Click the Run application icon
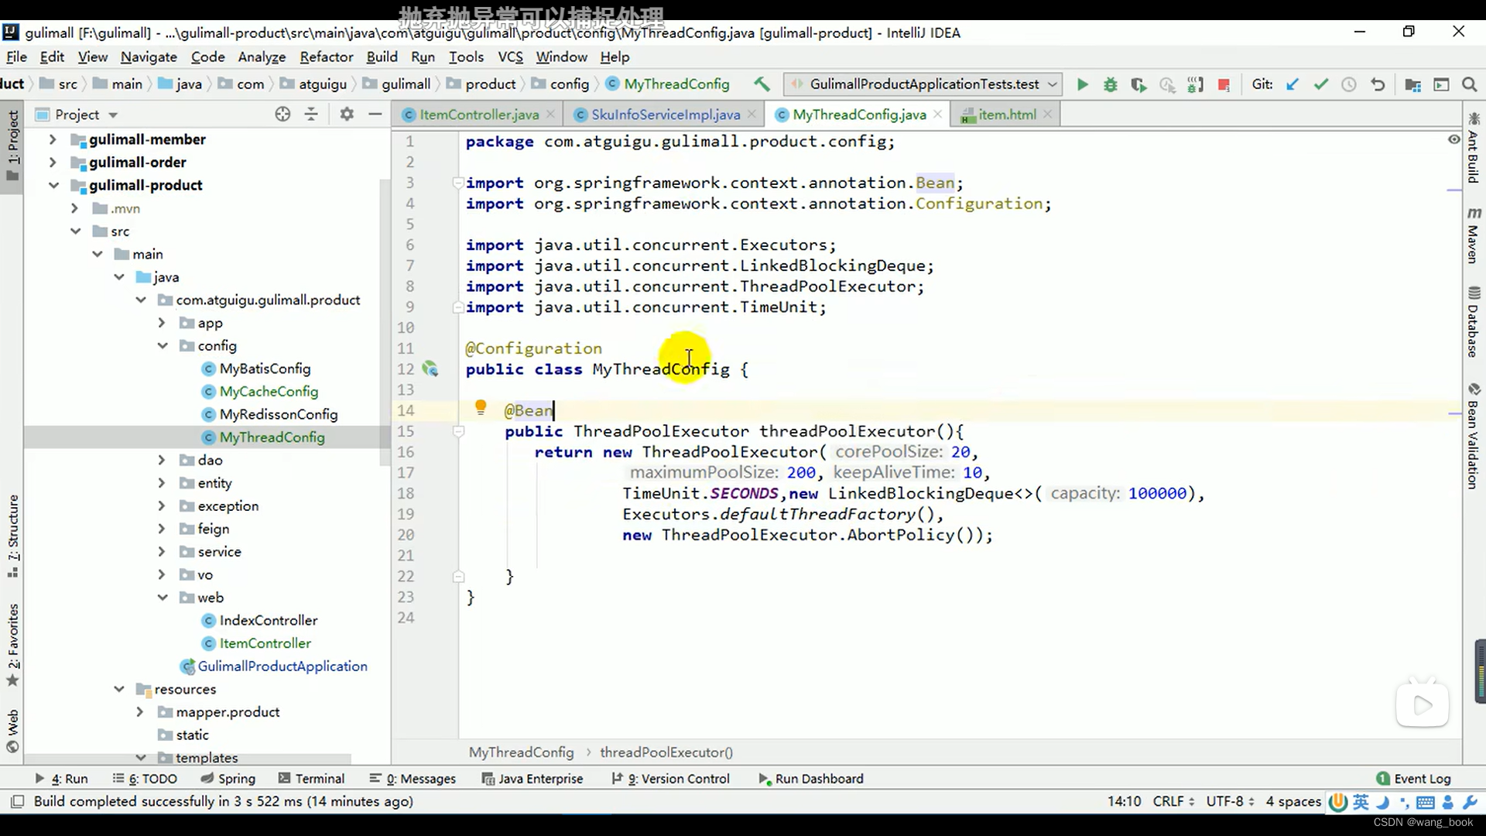Image resolution: width=1486 pixels, height=836 pixels. coord(1082,84)
